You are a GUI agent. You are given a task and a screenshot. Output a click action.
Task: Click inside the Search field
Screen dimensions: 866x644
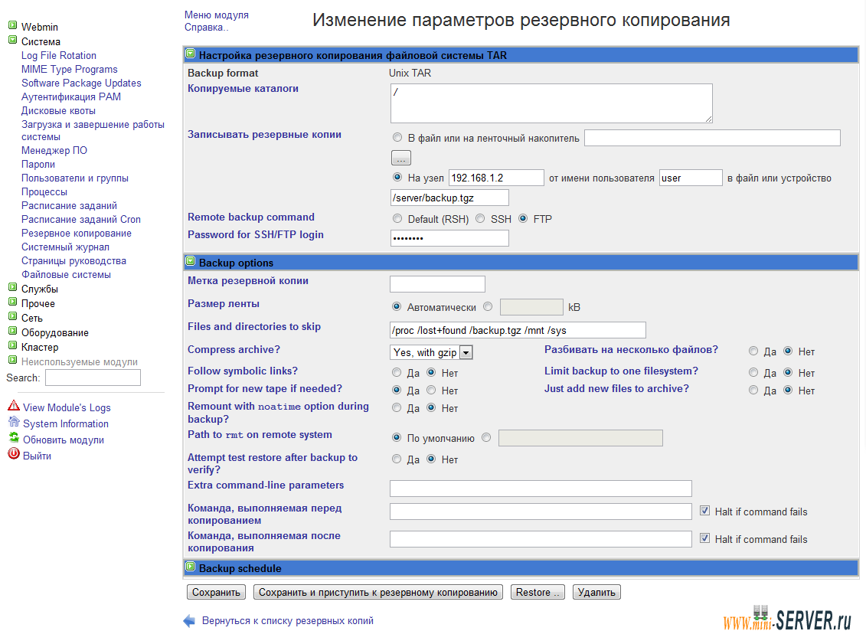(92, 378)
